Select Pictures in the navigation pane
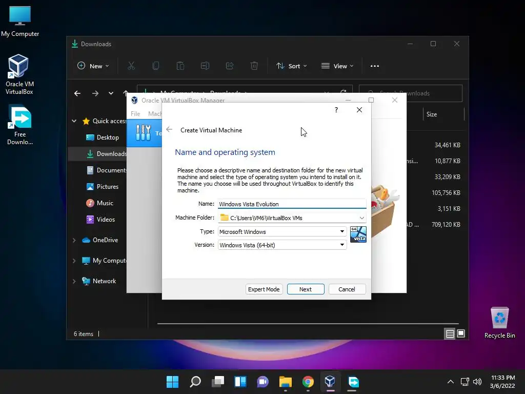This screenshot has height=394, width=525. coord(102,187)
